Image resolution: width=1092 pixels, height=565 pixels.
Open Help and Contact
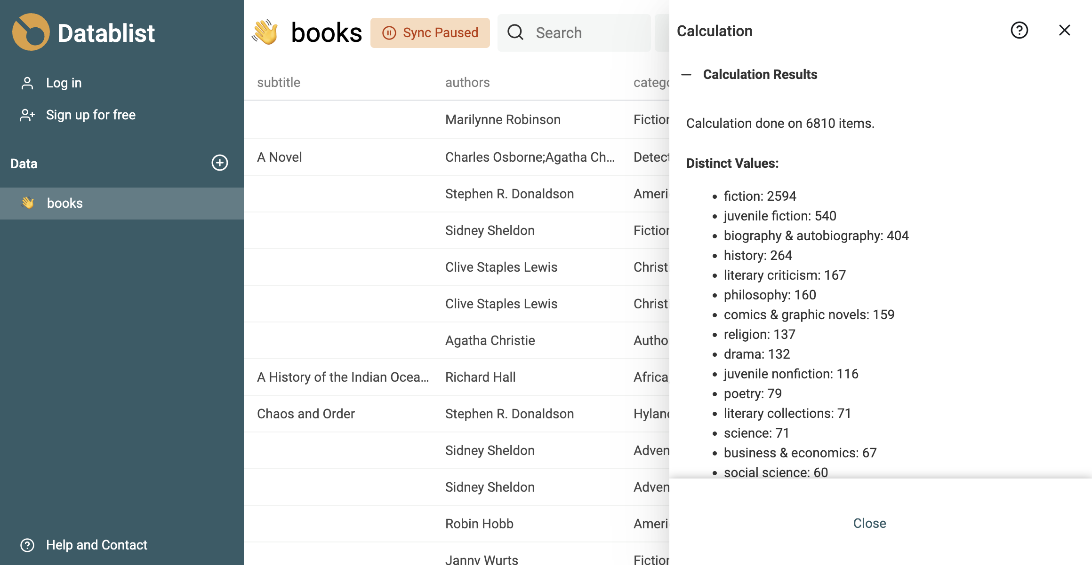(x=96, y=545)
